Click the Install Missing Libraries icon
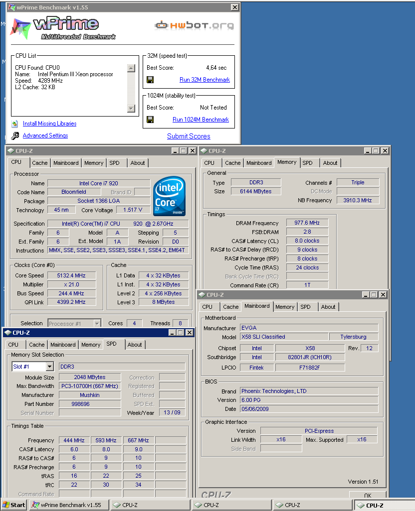Viewport: 415px width, 511px height. point(14,124)
